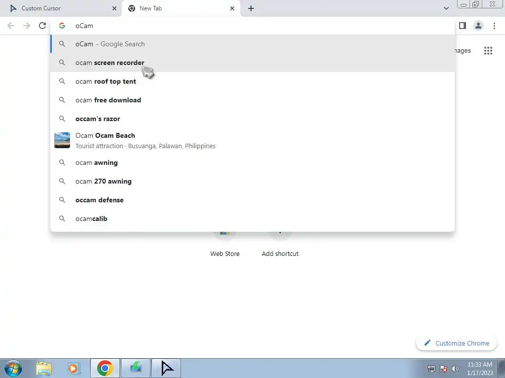Open the Action Center flag icon
Image resolution: width=505 pixels, height=378 pixels.
[443, 369]
